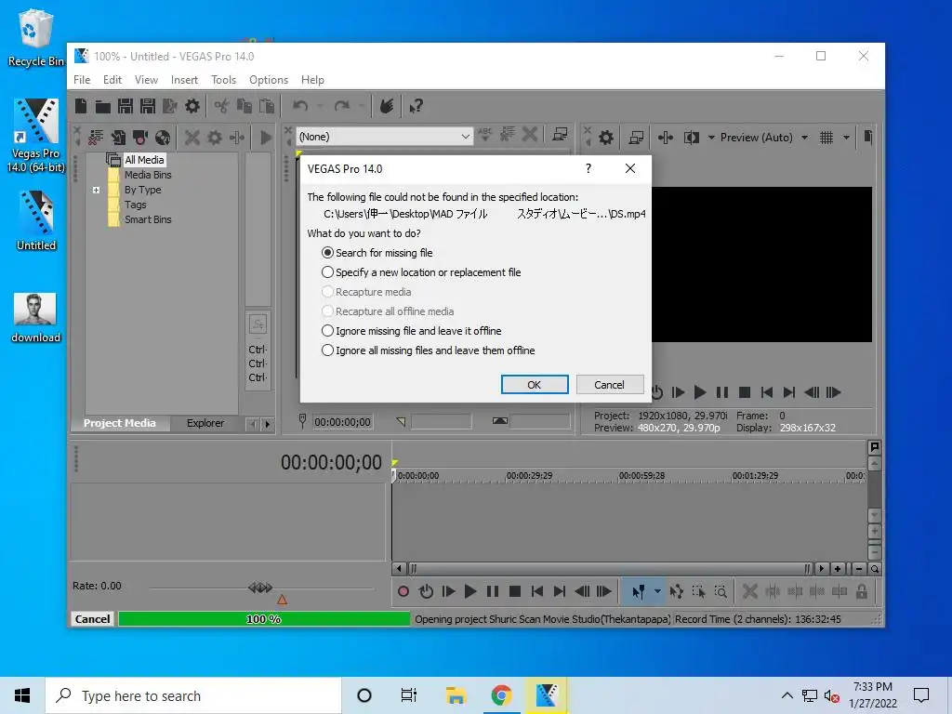Select the Tags folder

coord(135,205)
